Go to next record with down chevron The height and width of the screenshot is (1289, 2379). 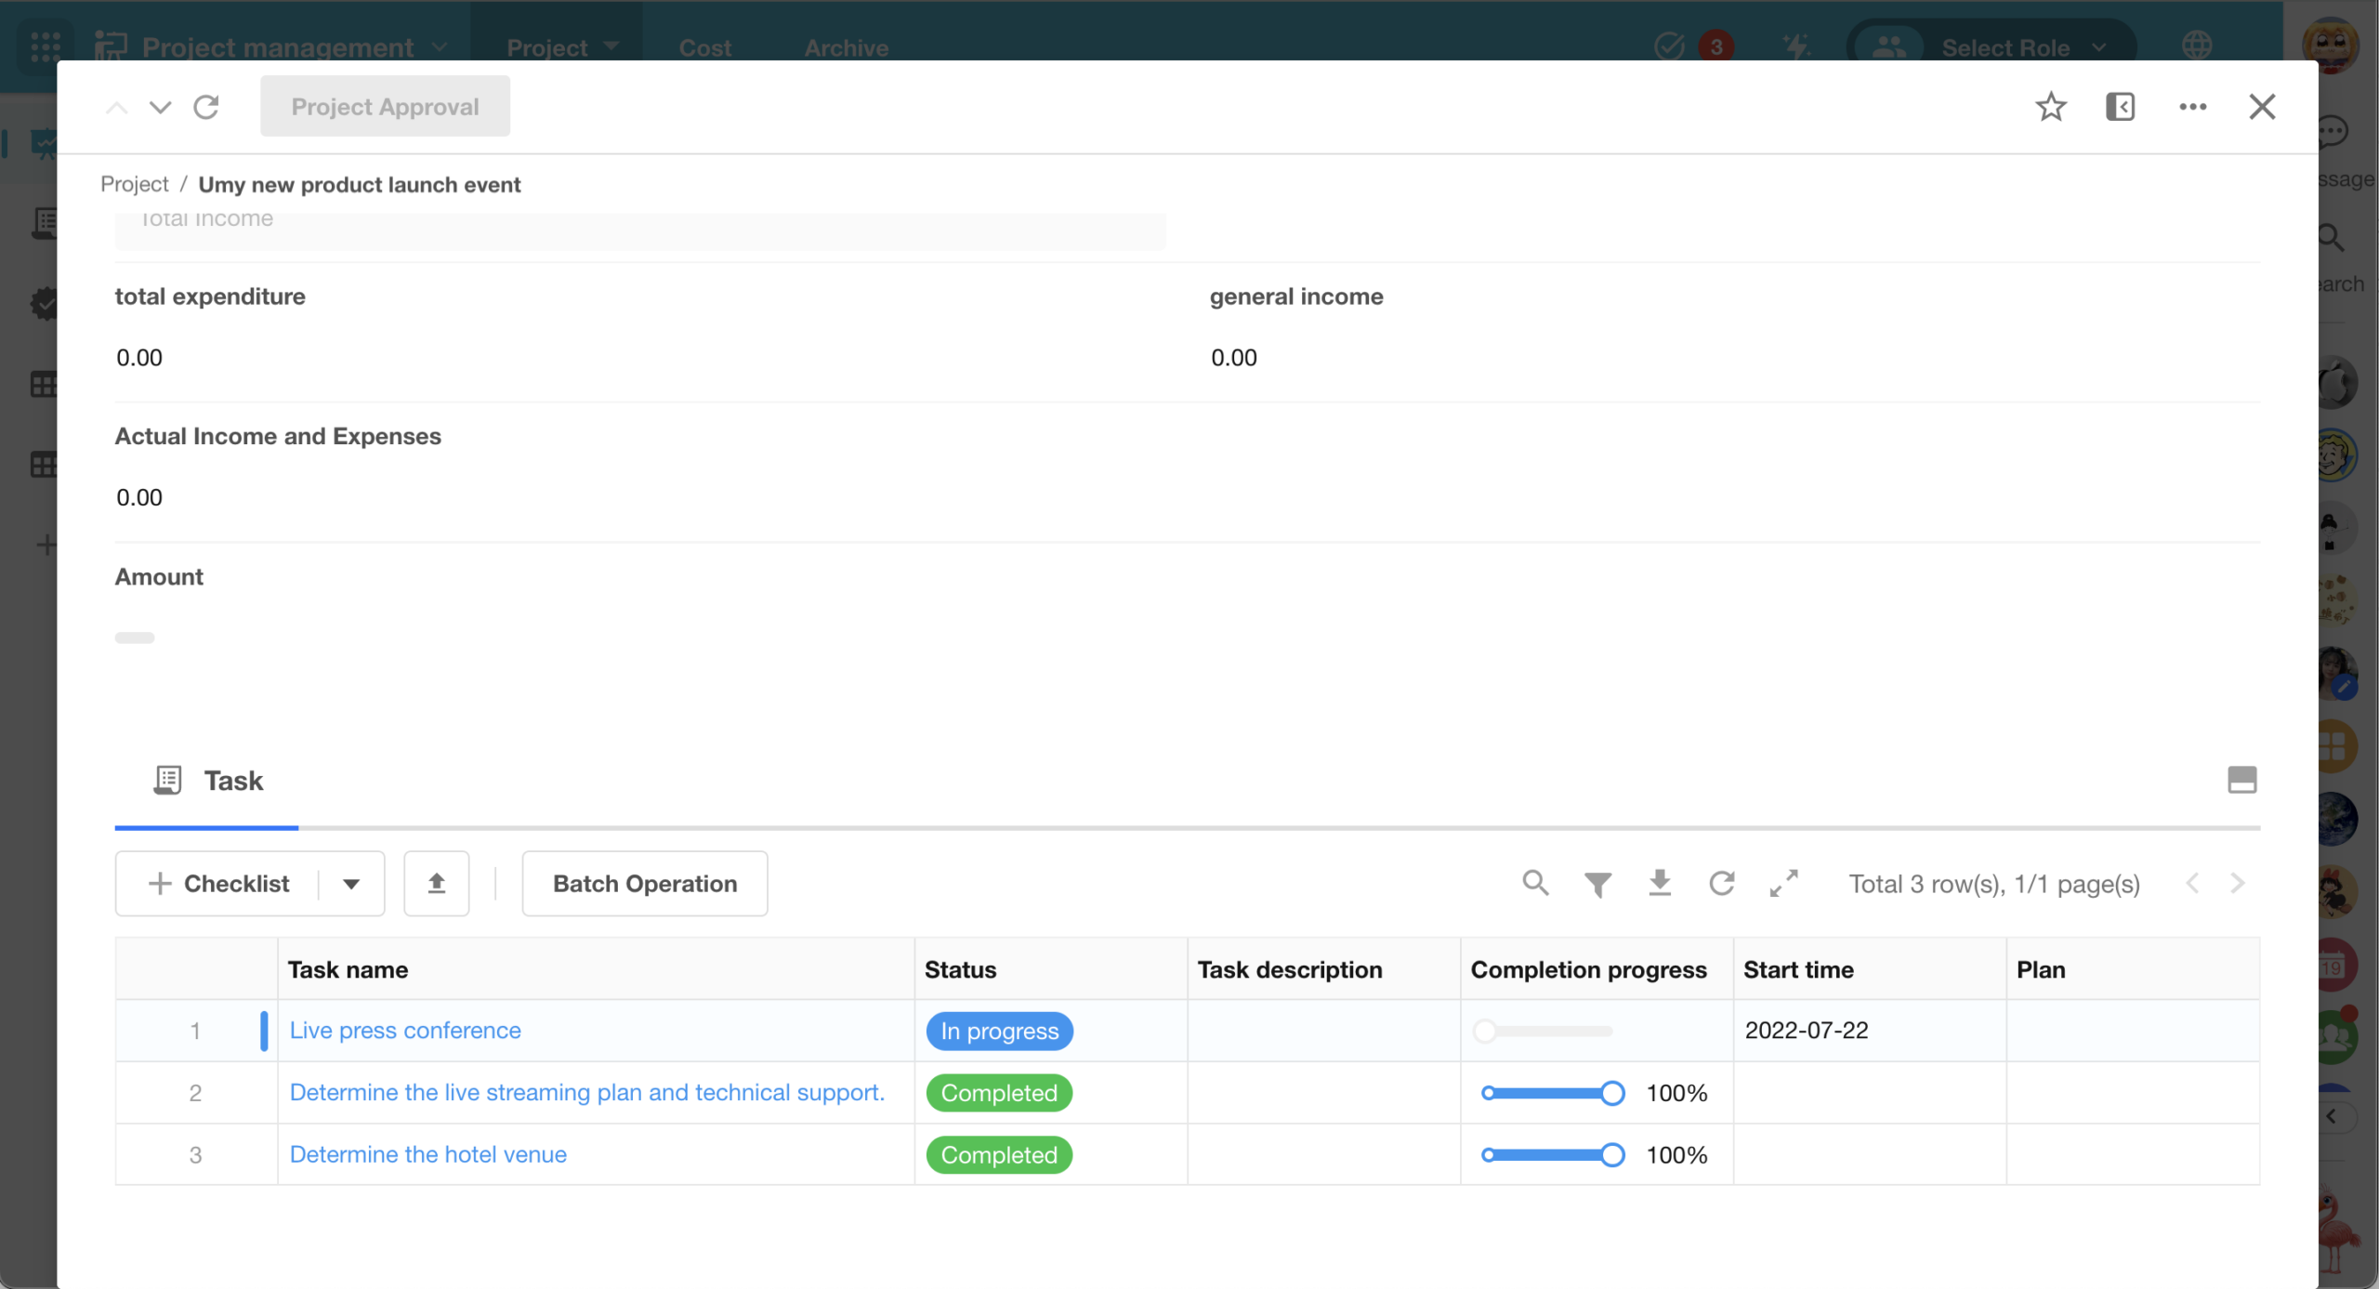tap(160, 107)
